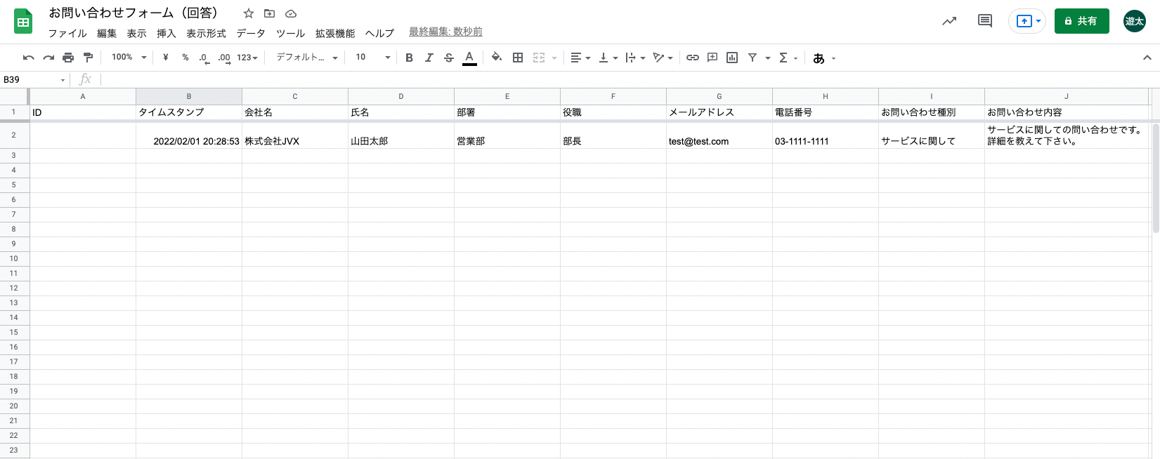
Task: Print the spreadsheet with printer icon
Action: coord(68,58)
